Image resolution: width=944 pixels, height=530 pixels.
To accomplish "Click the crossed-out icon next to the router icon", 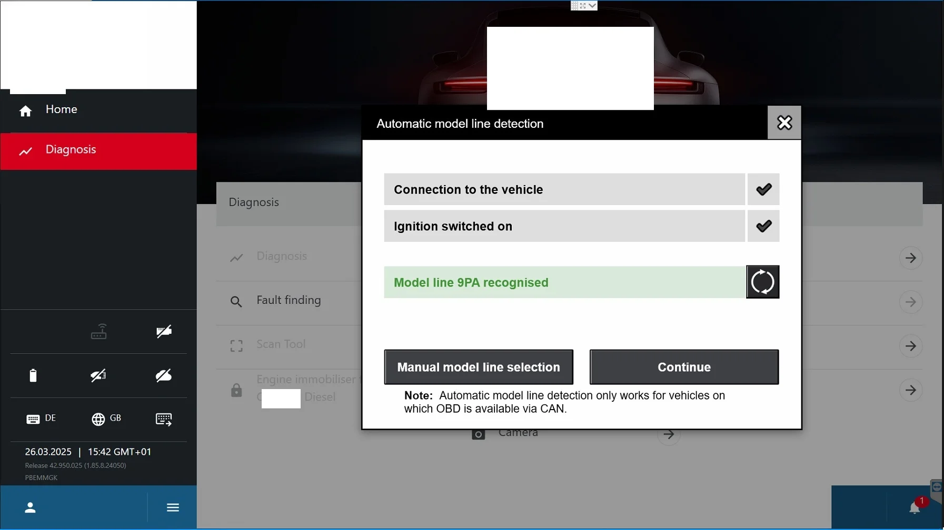I will pos(164,332).
